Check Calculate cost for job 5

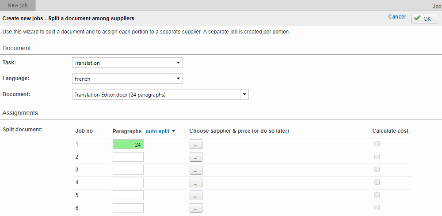click(x=377, y=195)
